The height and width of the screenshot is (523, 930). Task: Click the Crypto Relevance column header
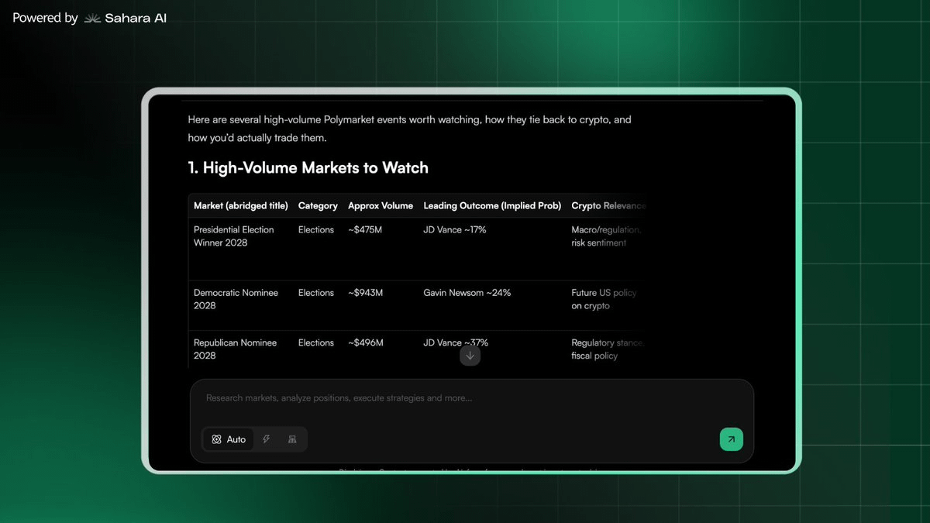(x=608, y=206)
